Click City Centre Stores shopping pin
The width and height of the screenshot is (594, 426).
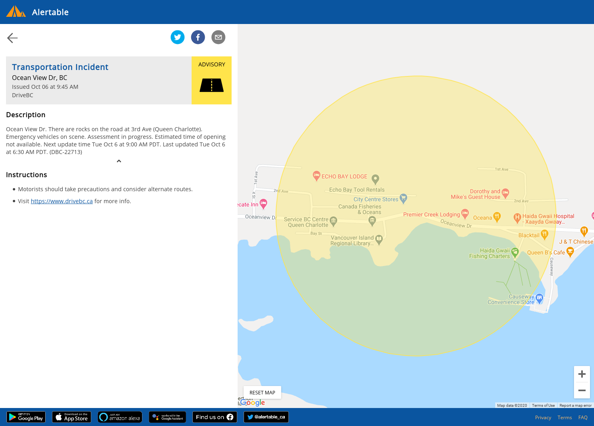point(403,198)
